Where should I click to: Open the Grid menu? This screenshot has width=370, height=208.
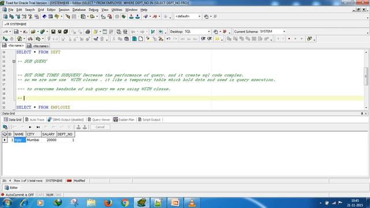click(x=41, y=10)
